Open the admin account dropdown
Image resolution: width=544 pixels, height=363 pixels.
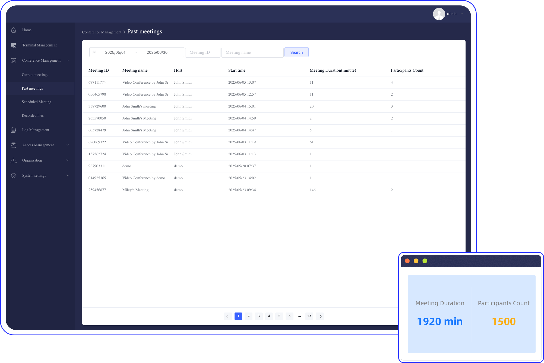[462, 14]
